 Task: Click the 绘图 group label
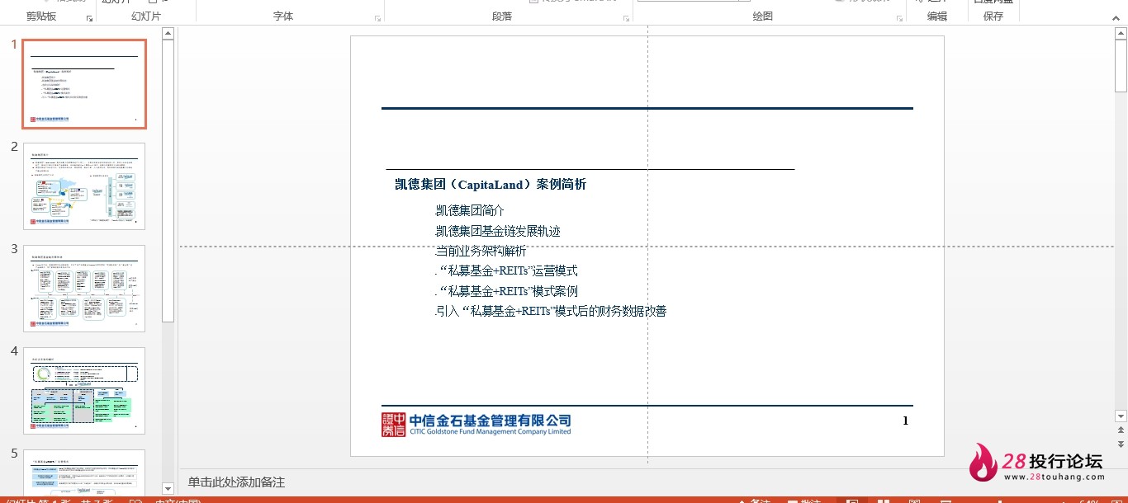coord(763,16)
